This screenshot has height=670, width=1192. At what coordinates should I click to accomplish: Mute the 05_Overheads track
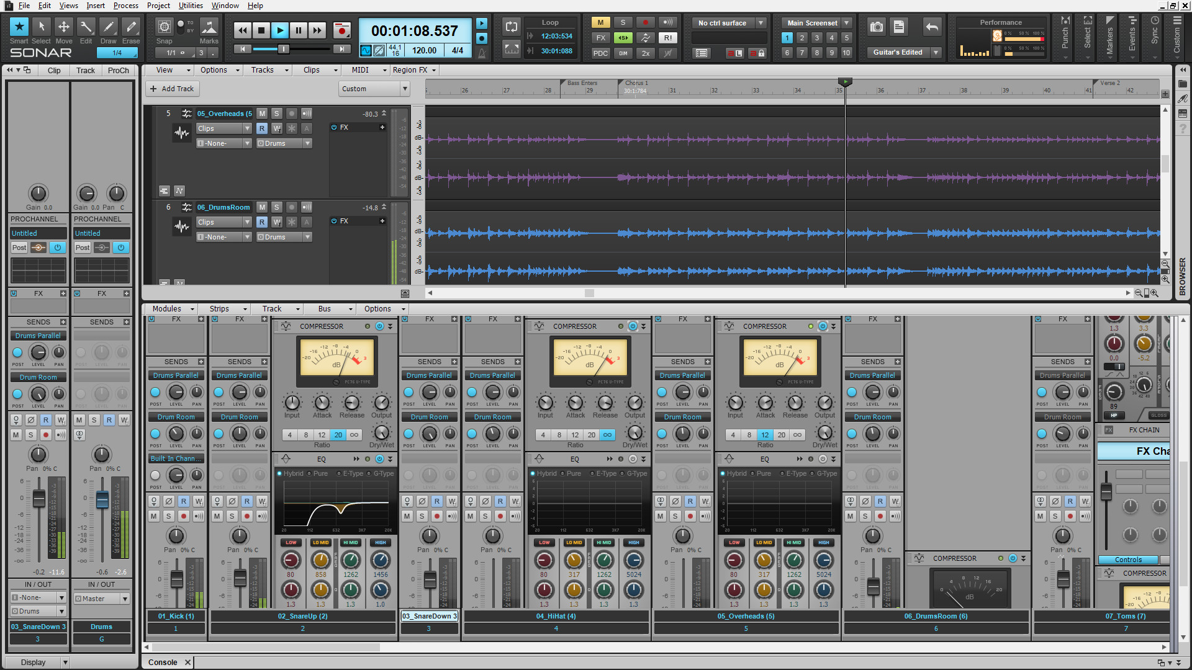coord(261,114)
